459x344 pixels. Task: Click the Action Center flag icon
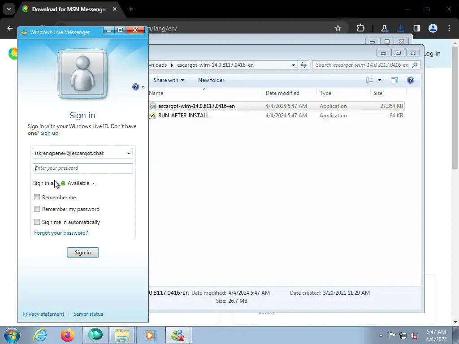tap(392, 335)
